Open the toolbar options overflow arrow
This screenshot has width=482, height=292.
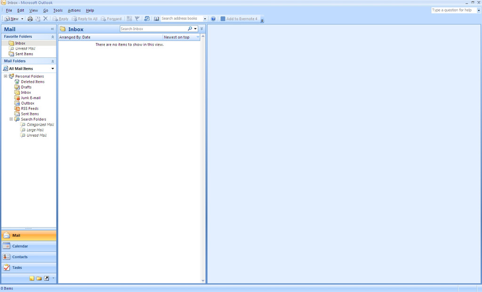click(x=262, y=20)
